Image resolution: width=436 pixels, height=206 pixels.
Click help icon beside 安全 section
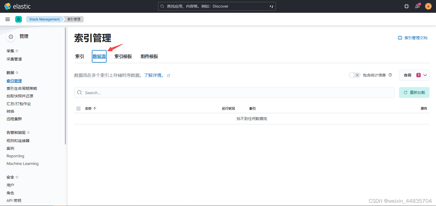pyautogui.click(x=17, y=177)
